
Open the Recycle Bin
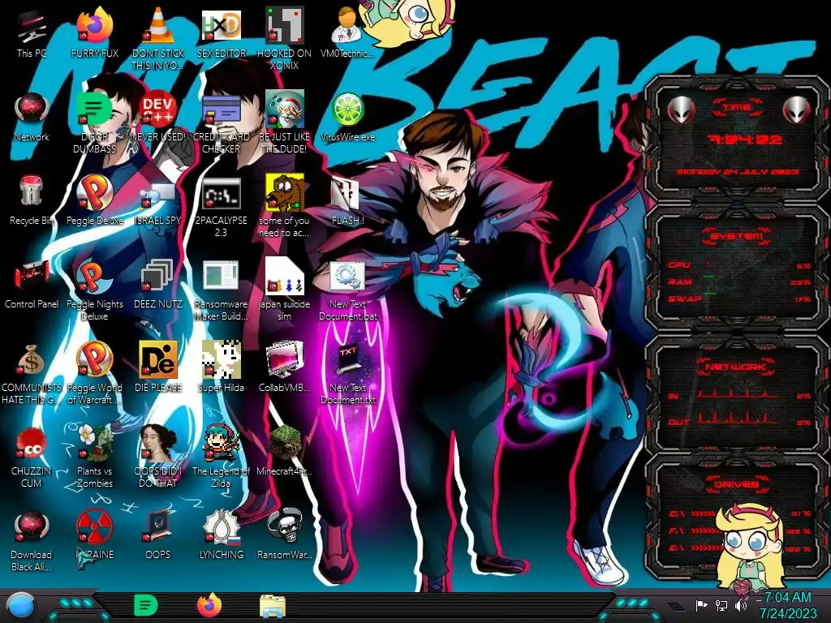click(x=32, y=200)
